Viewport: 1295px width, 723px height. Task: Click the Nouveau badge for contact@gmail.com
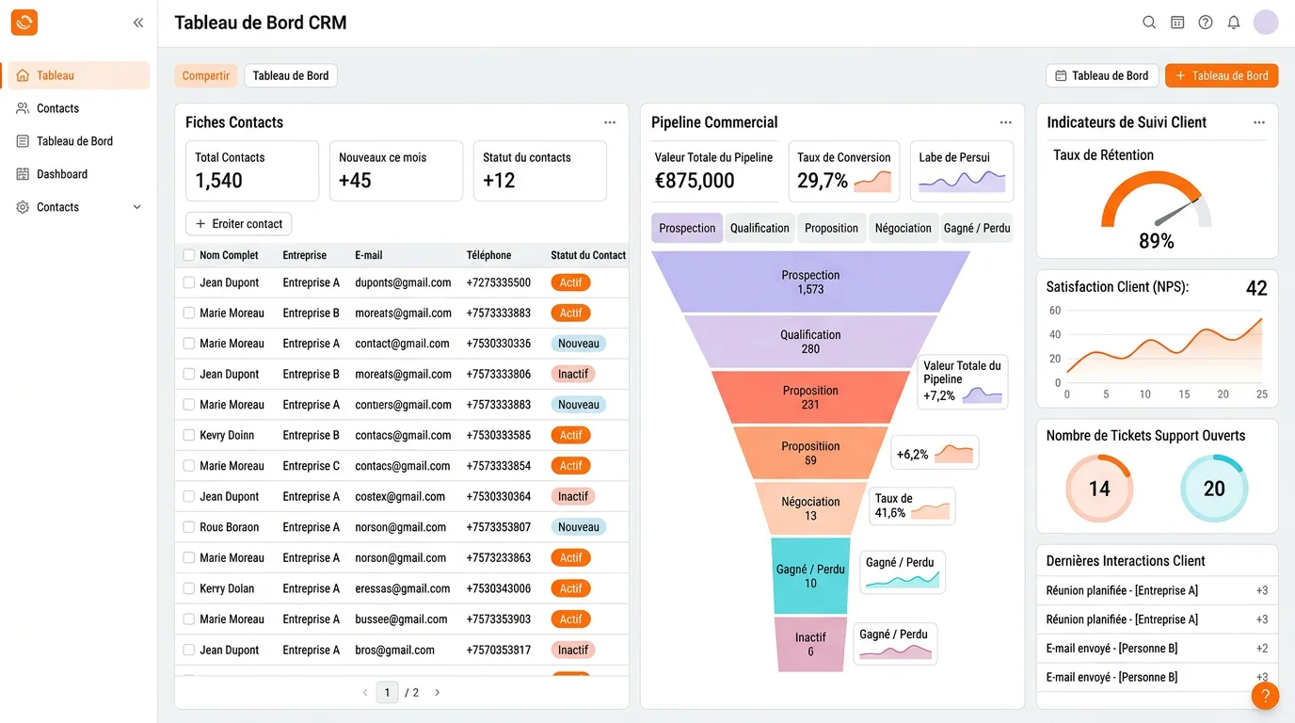coord(578,344)
